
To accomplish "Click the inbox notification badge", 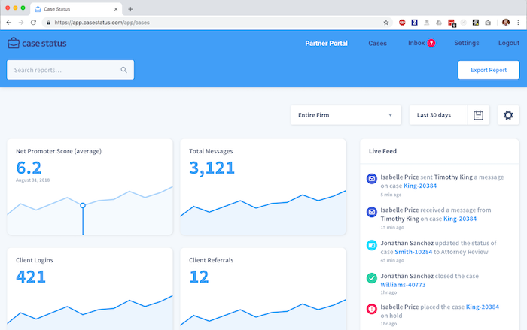I will (x=431, y=43).
